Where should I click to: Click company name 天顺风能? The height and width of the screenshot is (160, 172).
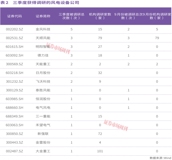[43, 38]
